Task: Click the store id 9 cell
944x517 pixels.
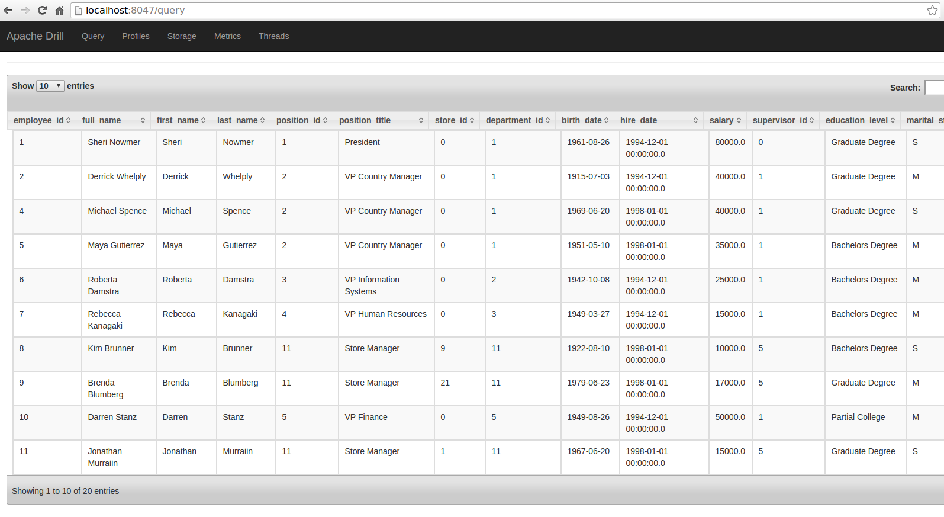Action: click(x=460, y=354)
